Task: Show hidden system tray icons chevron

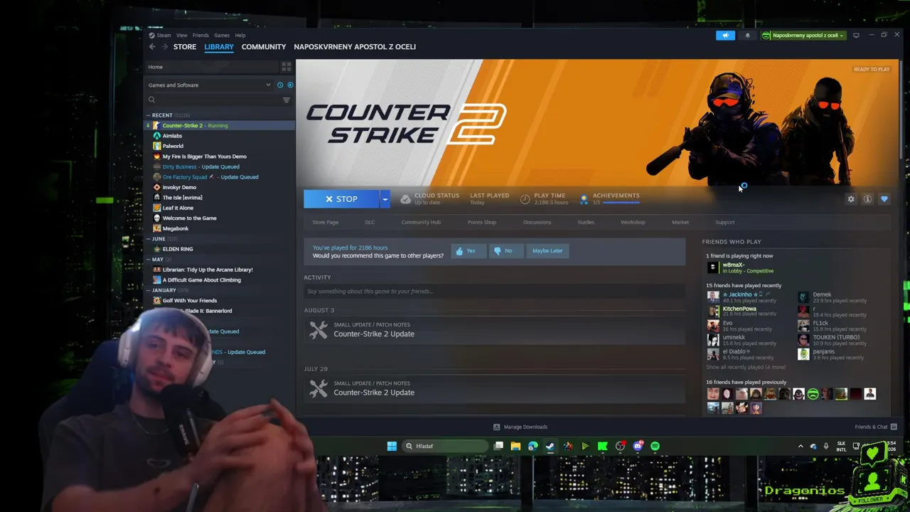Action: (801, 446)
